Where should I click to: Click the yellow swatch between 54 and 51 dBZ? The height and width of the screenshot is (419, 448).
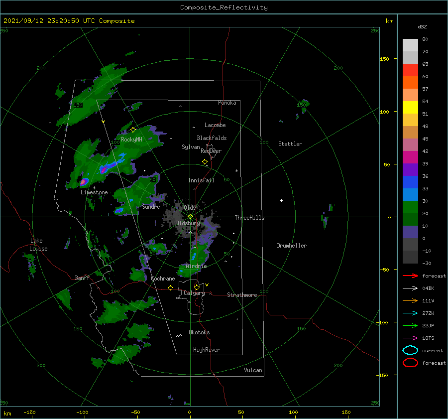[x=410, y=108]
